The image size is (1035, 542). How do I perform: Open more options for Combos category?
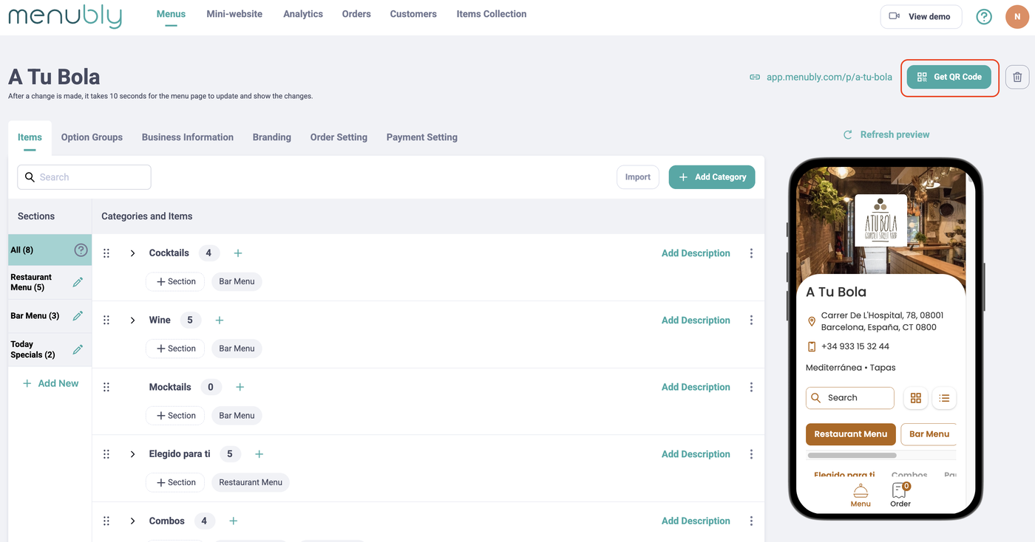tap(751, 521)
